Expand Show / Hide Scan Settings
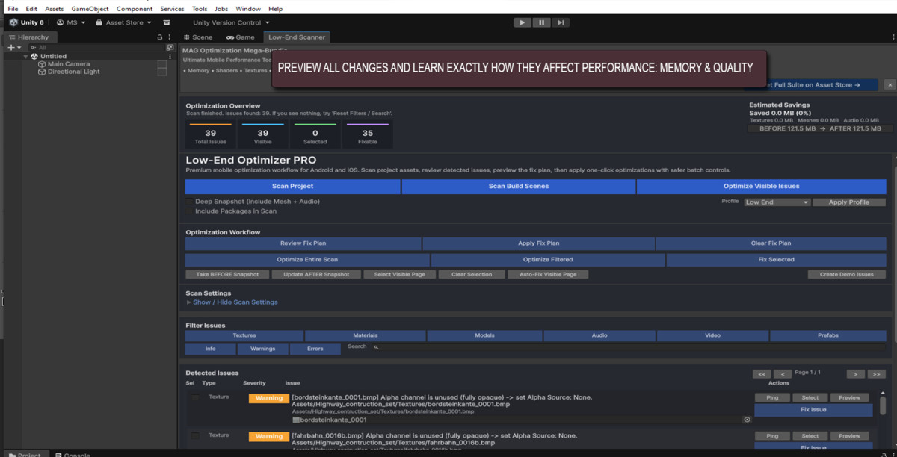Image resolution: width=897 pixels, height=457 pixels. click(x=232, y=302)
